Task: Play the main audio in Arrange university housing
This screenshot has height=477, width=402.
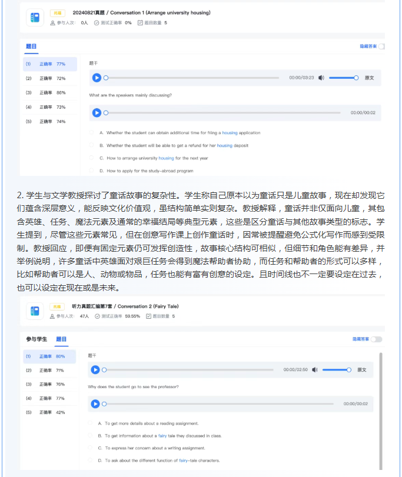Action: (97, 78)
